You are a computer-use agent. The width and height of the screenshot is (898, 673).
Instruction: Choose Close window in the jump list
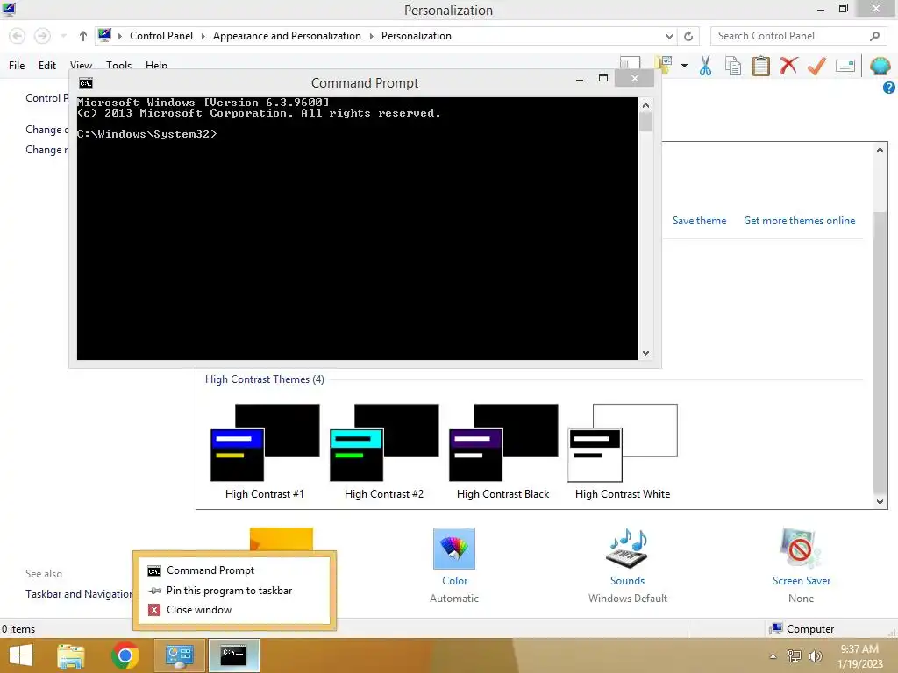234,610
